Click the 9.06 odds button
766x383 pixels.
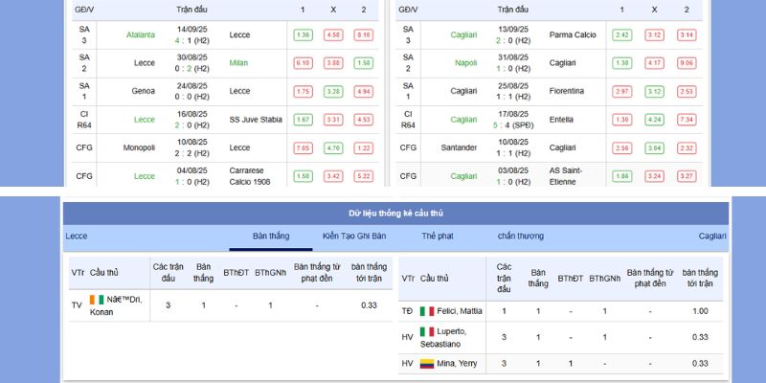pos(687,63)
